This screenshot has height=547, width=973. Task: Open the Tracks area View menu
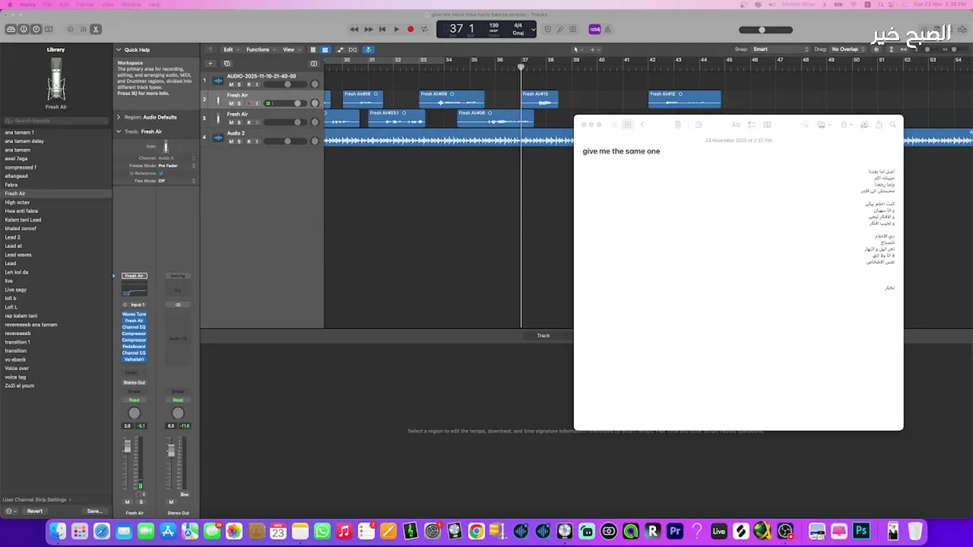[x=290, y=49]
